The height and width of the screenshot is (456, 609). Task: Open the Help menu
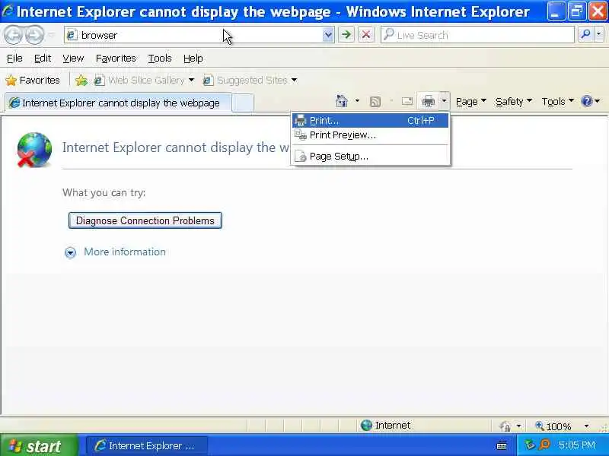(x=193, y=59)
